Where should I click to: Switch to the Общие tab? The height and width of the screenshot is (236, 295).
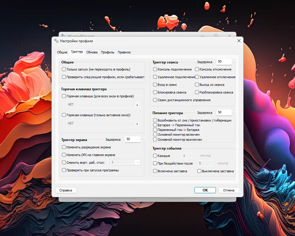point(62,52)
